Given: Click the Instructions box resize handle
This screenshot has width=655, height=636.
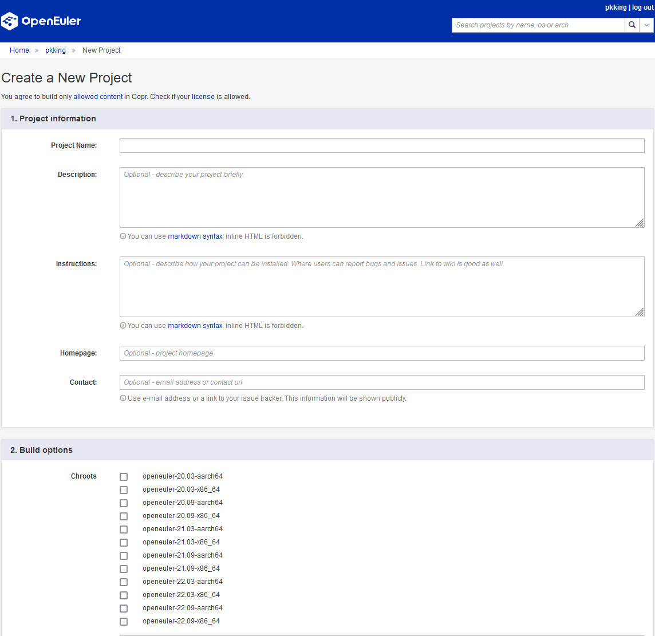Looking at the screenshot, I should 640,312.
